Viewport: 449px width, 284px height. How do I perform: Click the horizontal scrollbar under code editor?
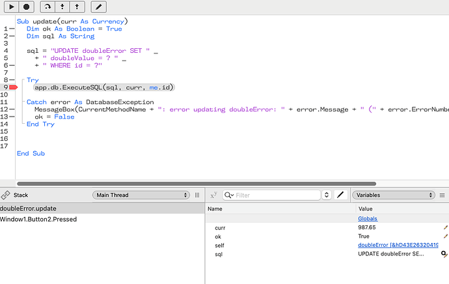[197, 184]
